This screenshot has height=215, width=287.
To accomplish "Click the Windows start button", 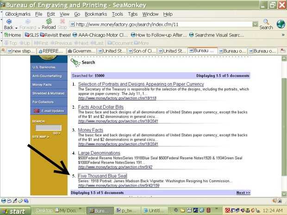I will 15,211.
